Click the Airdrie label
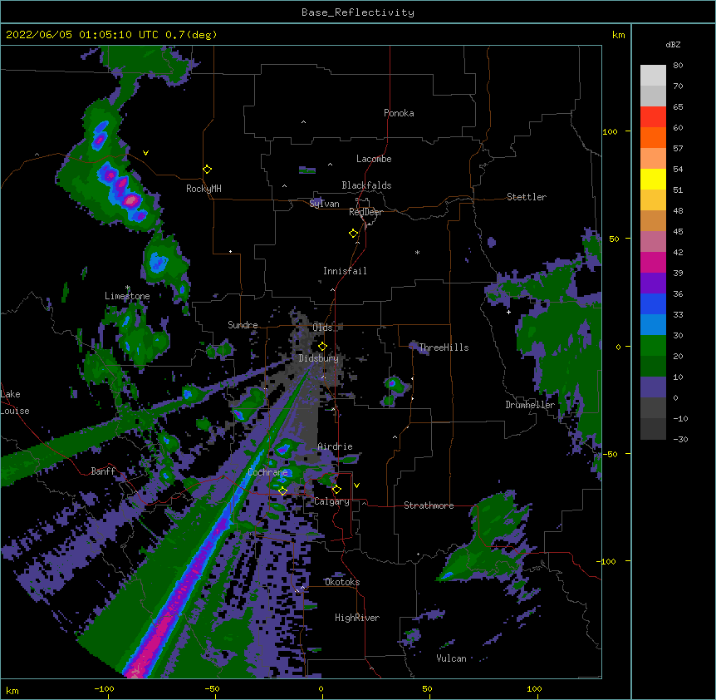716x700 pixels. 335,446
